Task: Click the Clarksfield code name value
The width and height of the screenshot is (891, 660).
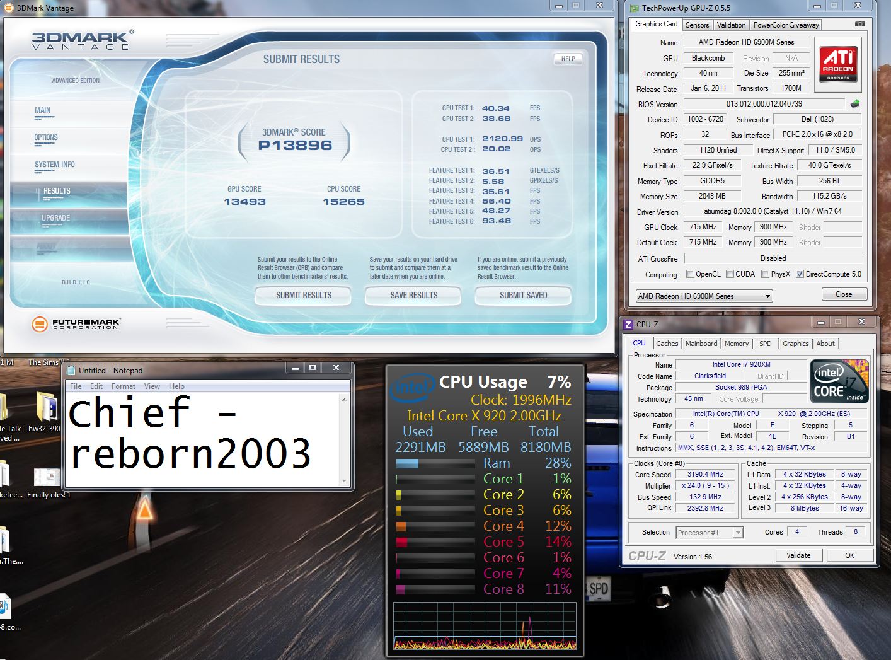Action: tap(710, 376)
